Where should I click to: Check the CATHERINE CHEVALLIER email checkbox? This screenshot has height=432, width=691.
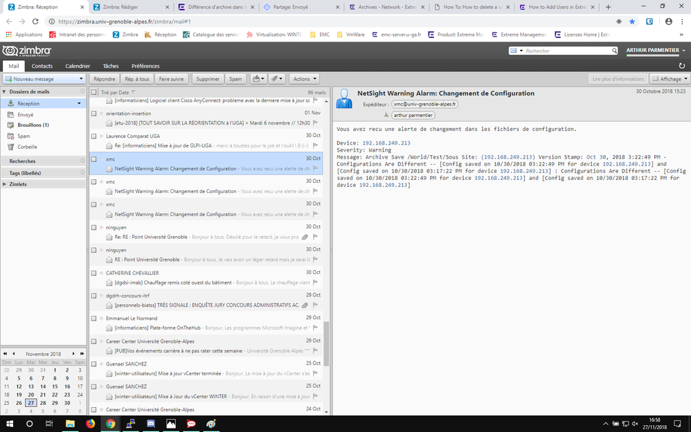coord(93,273)
